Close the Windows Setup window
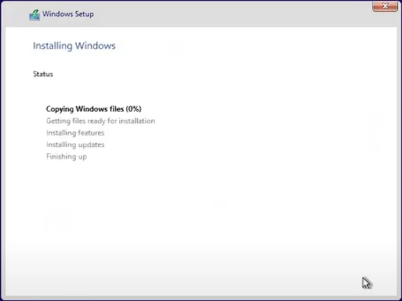402x301 pixels. tap(385, 6)
